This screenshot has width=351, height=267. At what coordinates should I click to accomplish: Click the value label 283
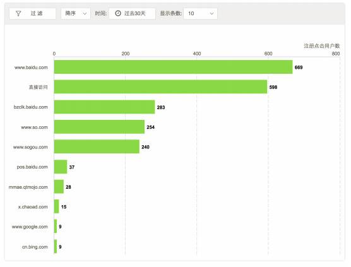161,107
